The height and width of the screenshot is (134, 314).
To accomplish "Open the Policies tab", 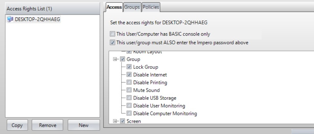I will tap(151, 7).
